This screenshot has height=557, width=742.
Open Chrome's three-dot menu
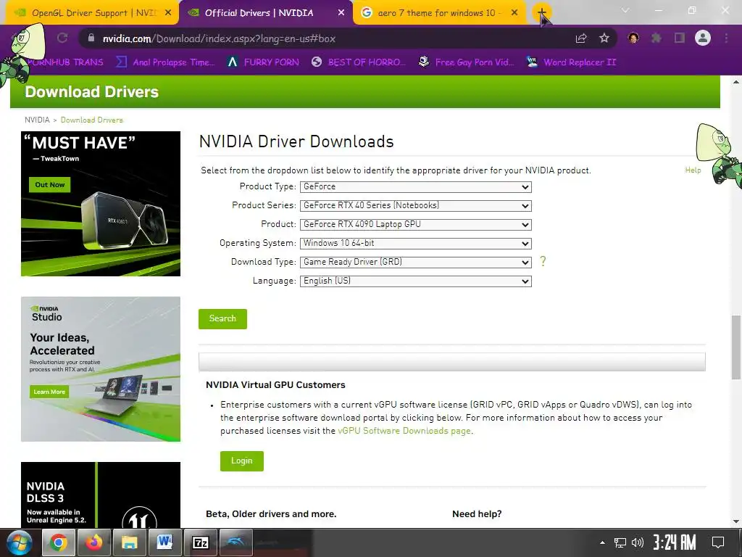(726, 38)
